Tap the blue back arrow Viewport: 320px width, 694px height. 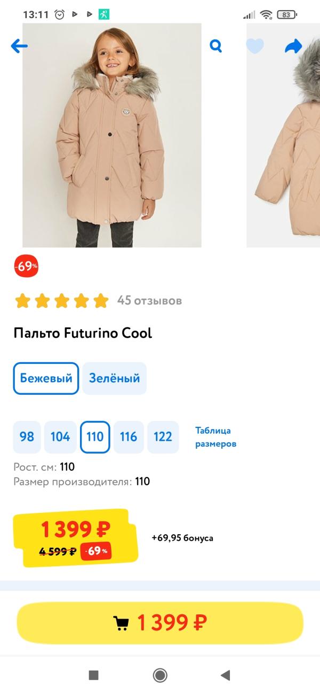pos(19,46)
